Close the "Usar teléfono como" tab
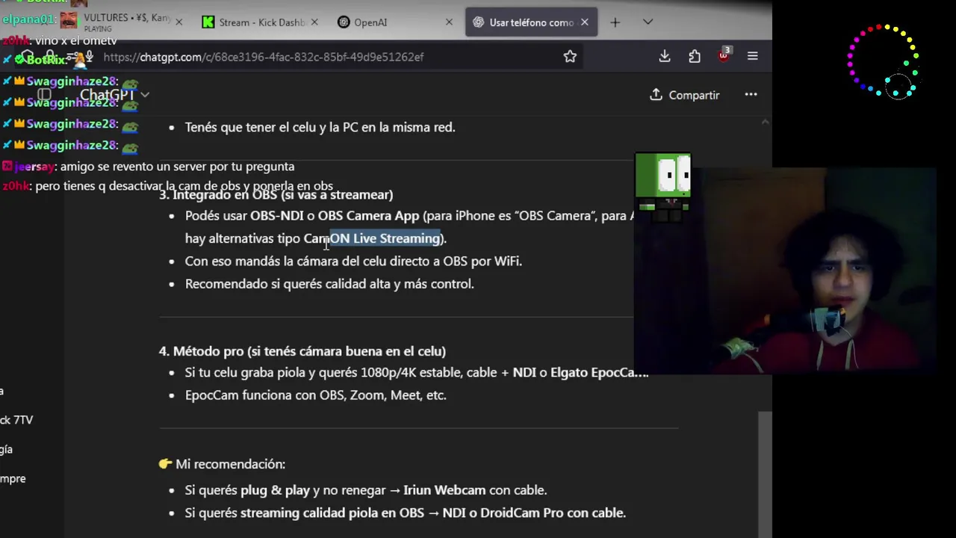This screenshot has height=538, width=956. 584,22
